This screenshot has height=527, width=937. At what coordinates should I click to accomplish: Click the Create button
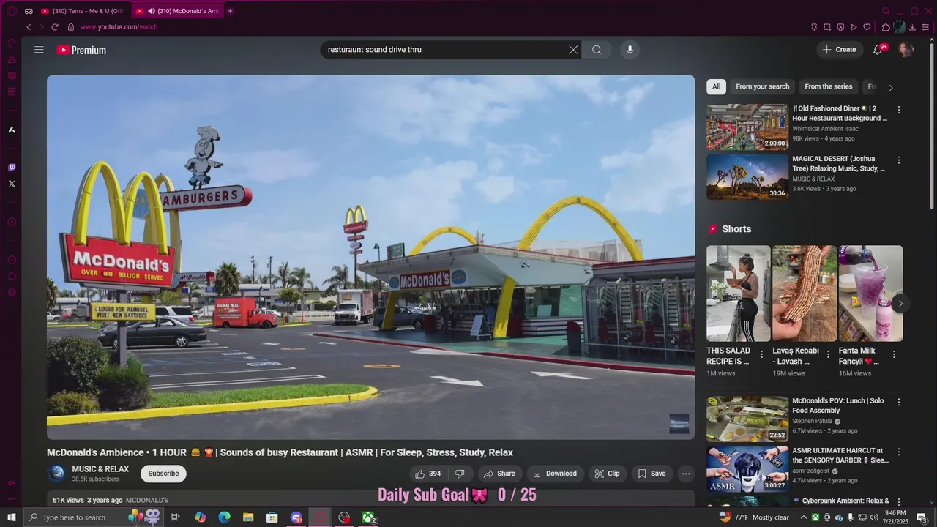(x=840, y=50)
